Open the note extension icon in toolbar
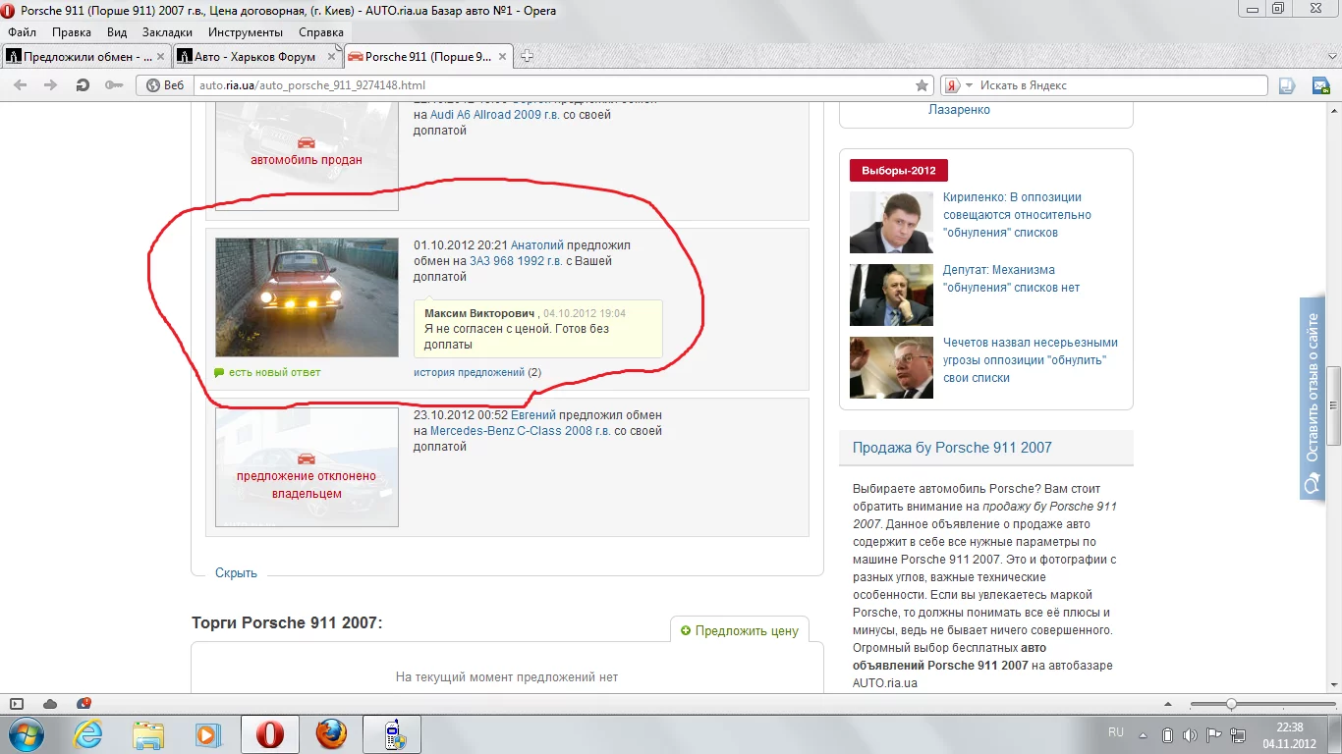The width and height of the screenshot is (1342, 754). (1287, 85)
